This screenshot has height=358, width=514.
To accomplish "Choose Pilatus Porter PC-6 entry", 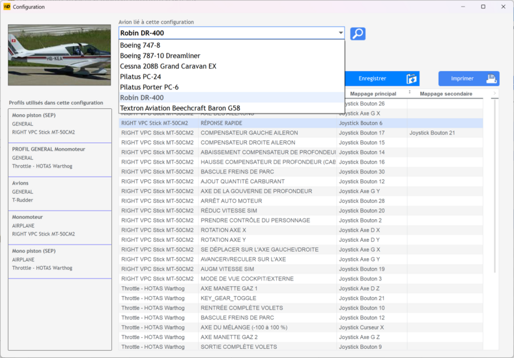I will [x=232, y=87].
